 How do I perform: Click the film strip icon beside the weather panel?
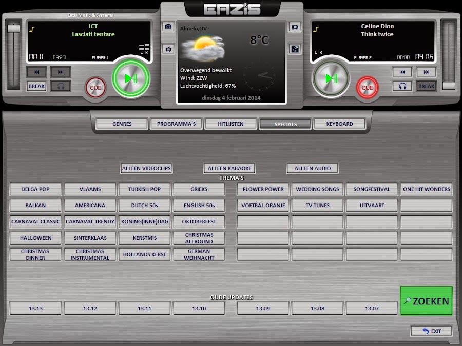[x=295, y=27]
